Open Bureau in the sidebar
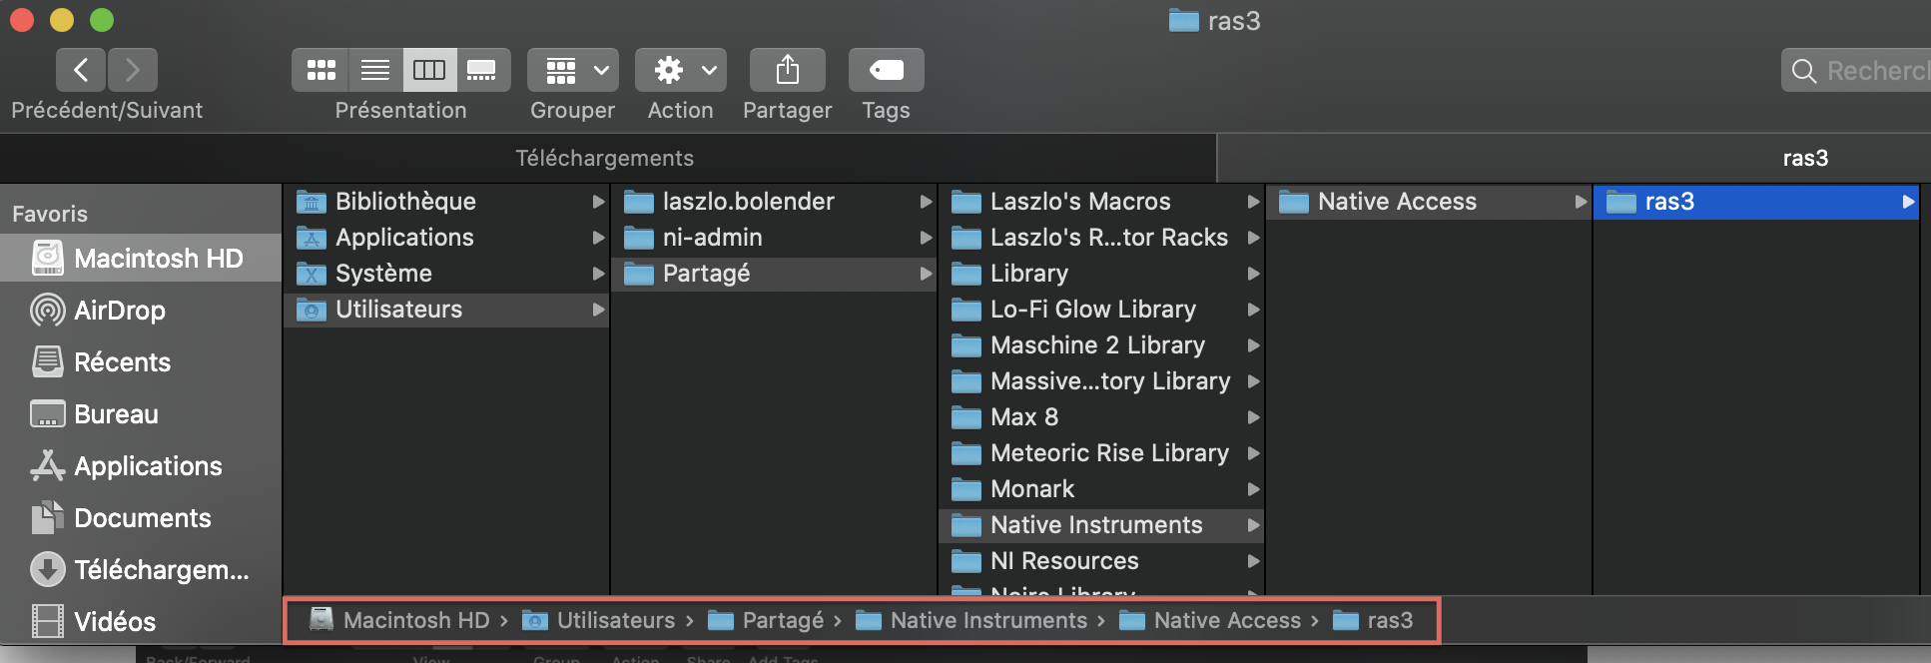The width and height of the screenshot is (1931, 663). click(140, 414)
